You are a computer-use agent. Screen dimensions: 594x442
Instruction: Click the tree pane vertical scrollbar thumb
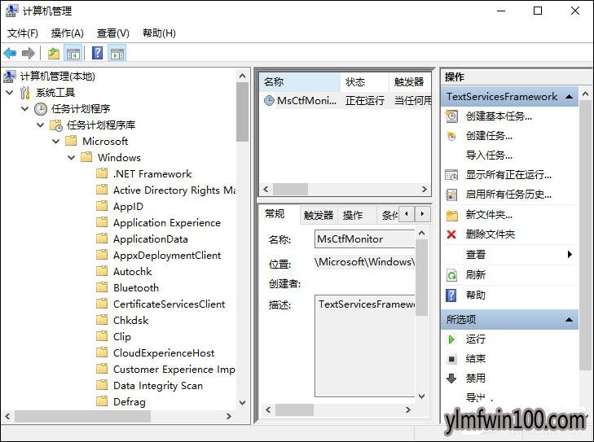tap(242, 112)
